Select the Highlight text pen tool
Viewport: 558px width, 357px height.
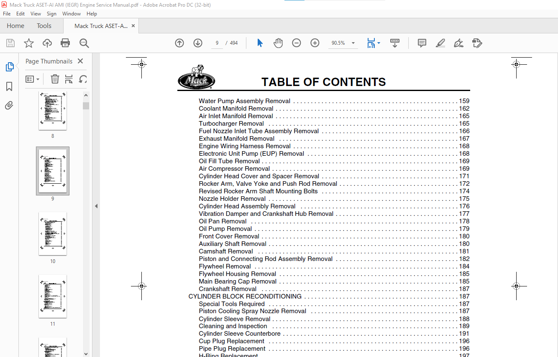pyautogui.click(x=440, y=43)
